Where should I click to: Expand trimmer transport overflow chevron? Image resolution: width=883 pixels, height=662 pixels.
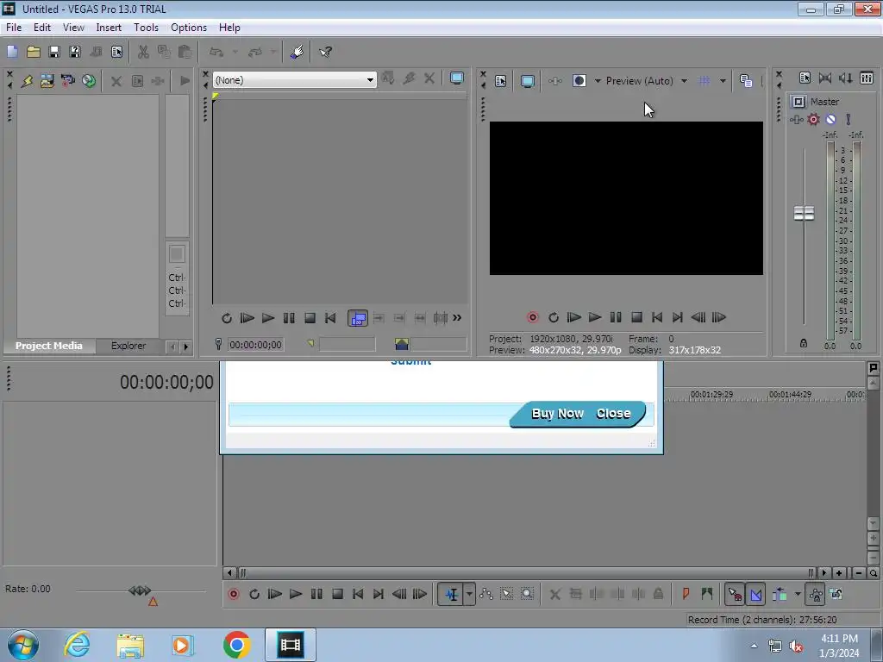(x=457, y=318)
